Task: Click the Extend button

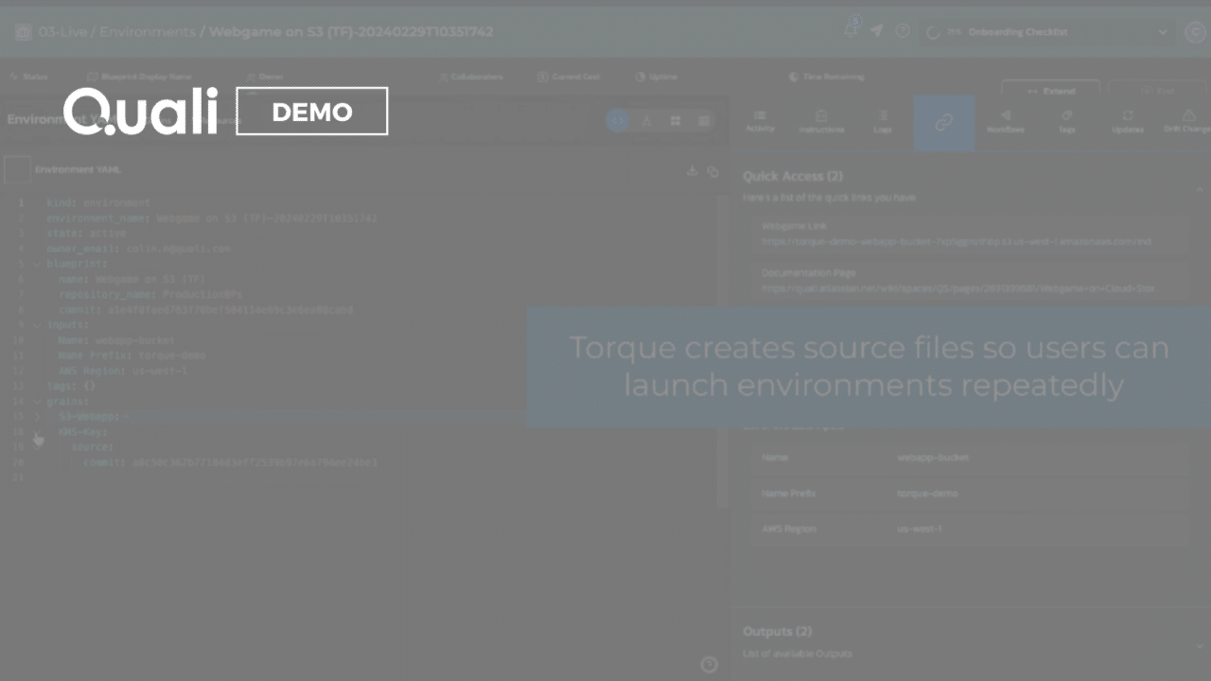Action: (1050, 91)
